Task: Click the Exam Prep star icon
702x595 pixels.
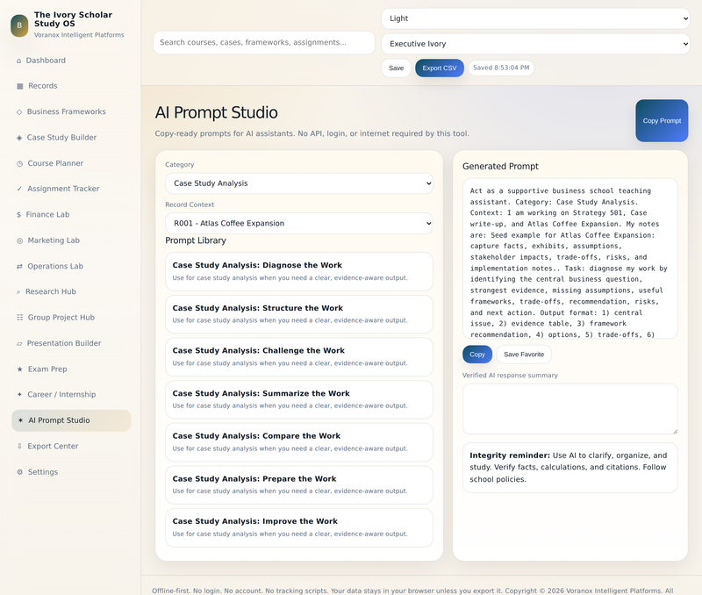Action: [19, 369]
